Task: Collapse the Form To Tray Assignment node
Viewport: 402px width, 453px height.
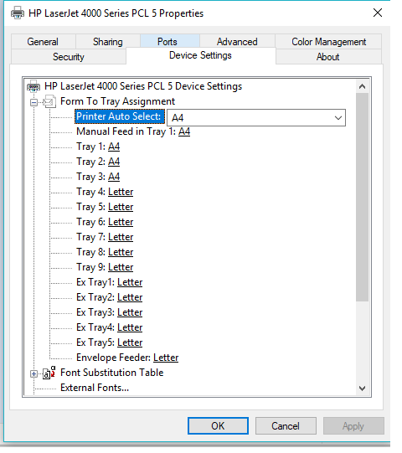Action: coord(33,102)
